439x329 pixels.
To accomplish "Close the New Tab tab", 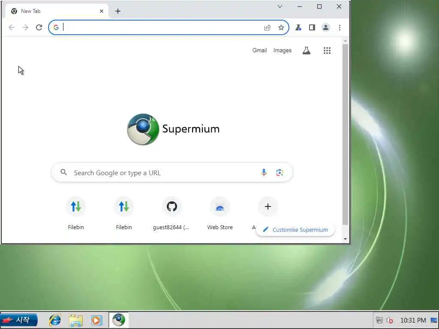I will (x=101, y=11).
